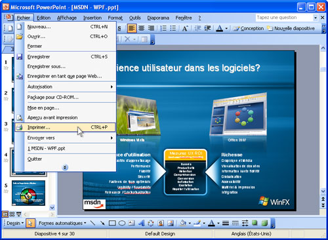Choose Enregistrer sous... menu item
328x240 pixels.
(65, 66)
